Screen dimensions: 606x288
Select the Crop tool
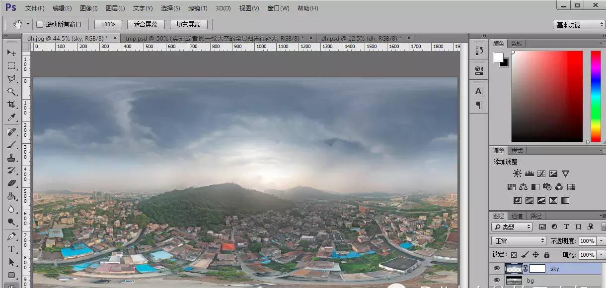11,105
